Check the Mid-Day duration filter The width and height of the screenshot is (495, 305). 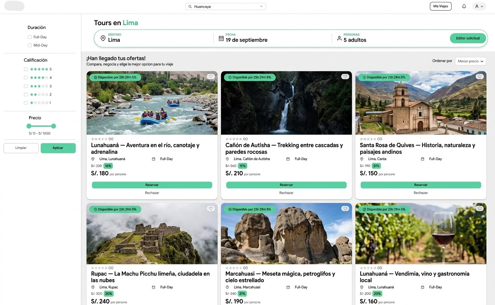pyautogui.click(x=29, y=46)
